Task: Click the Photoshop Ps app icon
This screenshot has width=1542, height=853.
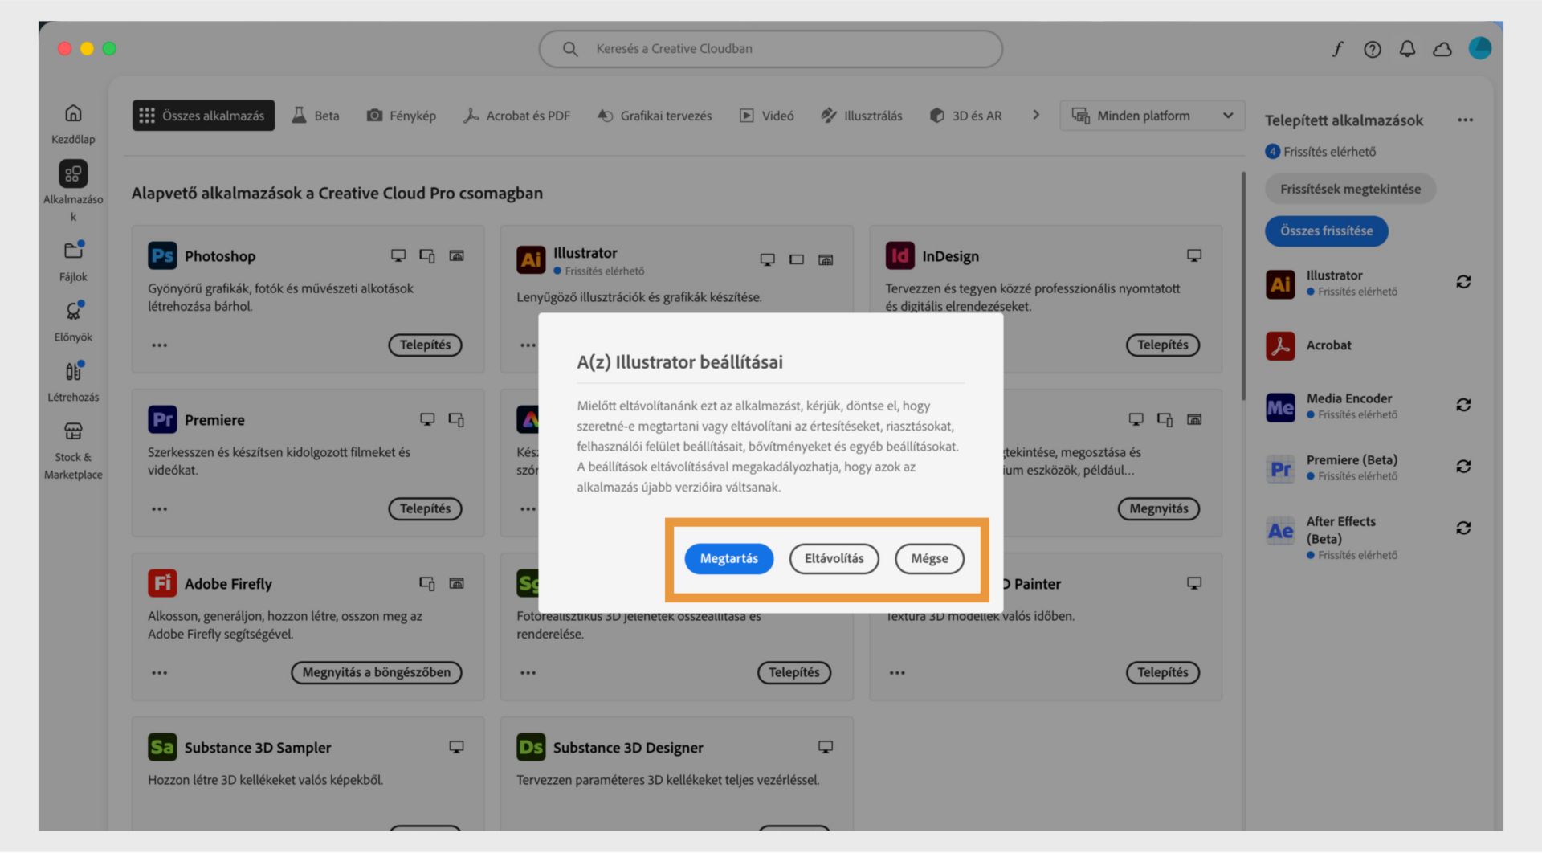Action: (162, 255)
